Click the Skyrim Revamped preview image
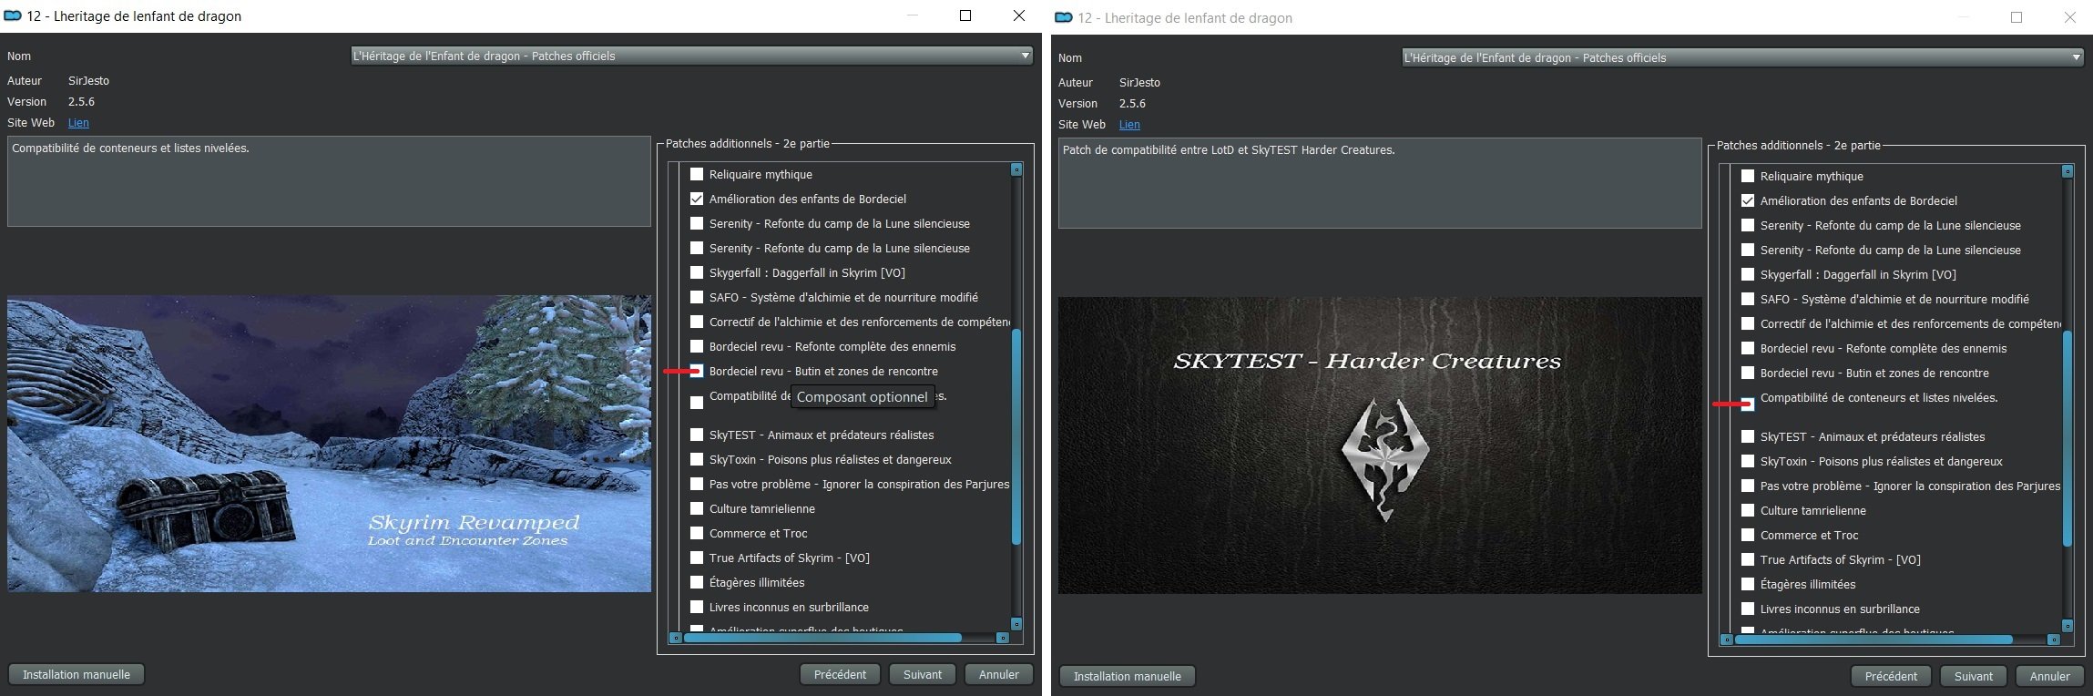 tap(329, 444)
